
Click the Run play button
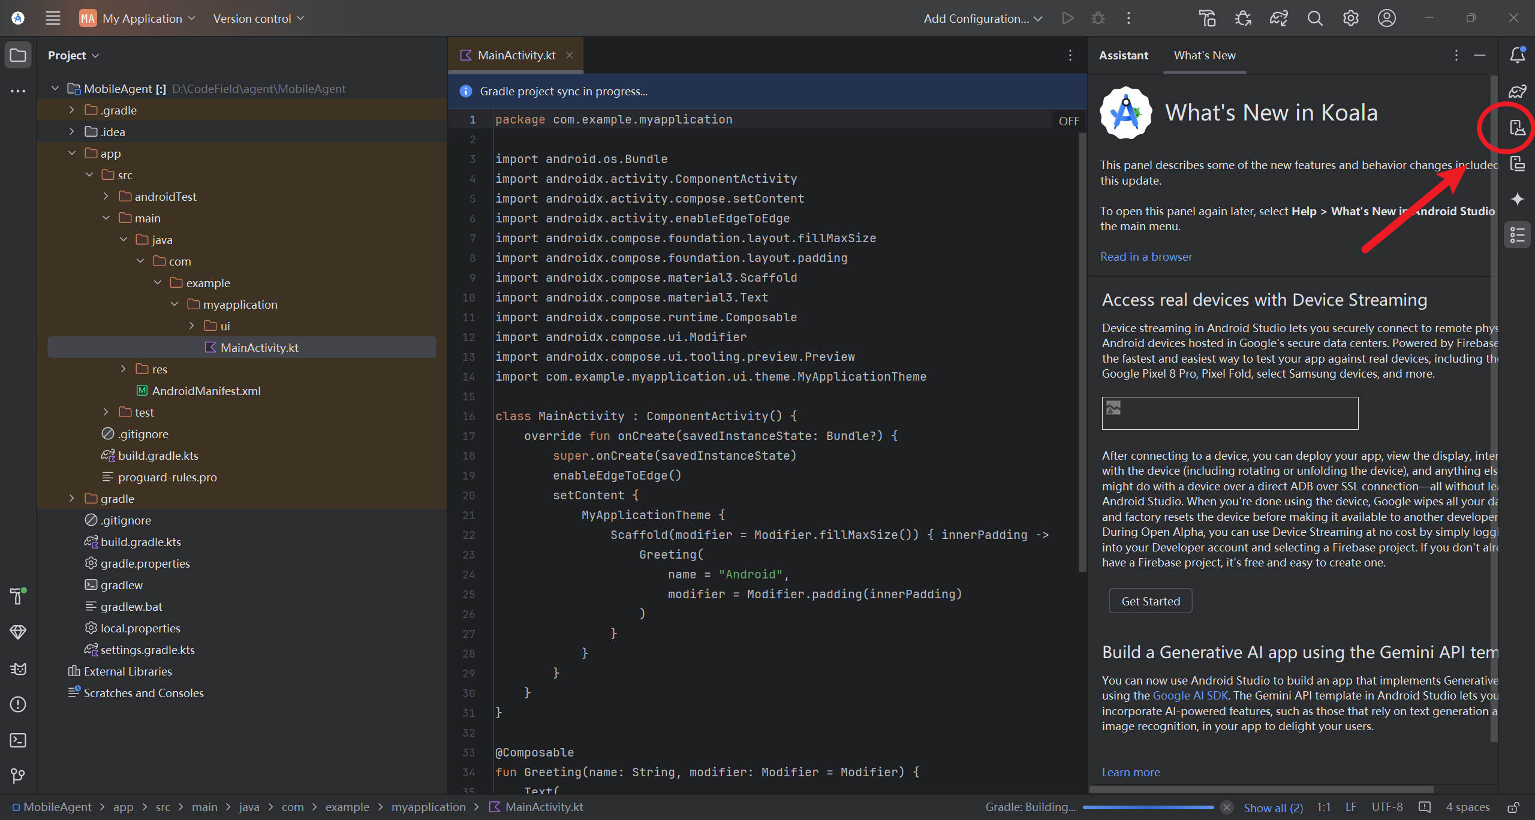point(1067,18)
